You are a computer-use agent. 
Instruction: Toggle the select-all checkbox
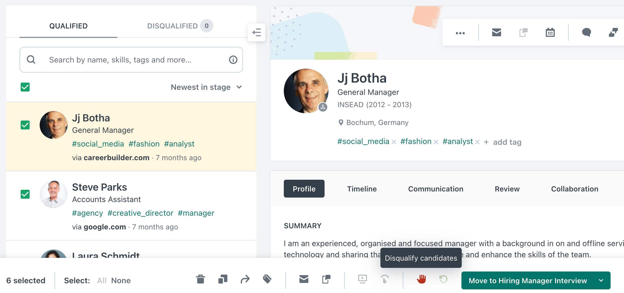(x=25, y=87)
